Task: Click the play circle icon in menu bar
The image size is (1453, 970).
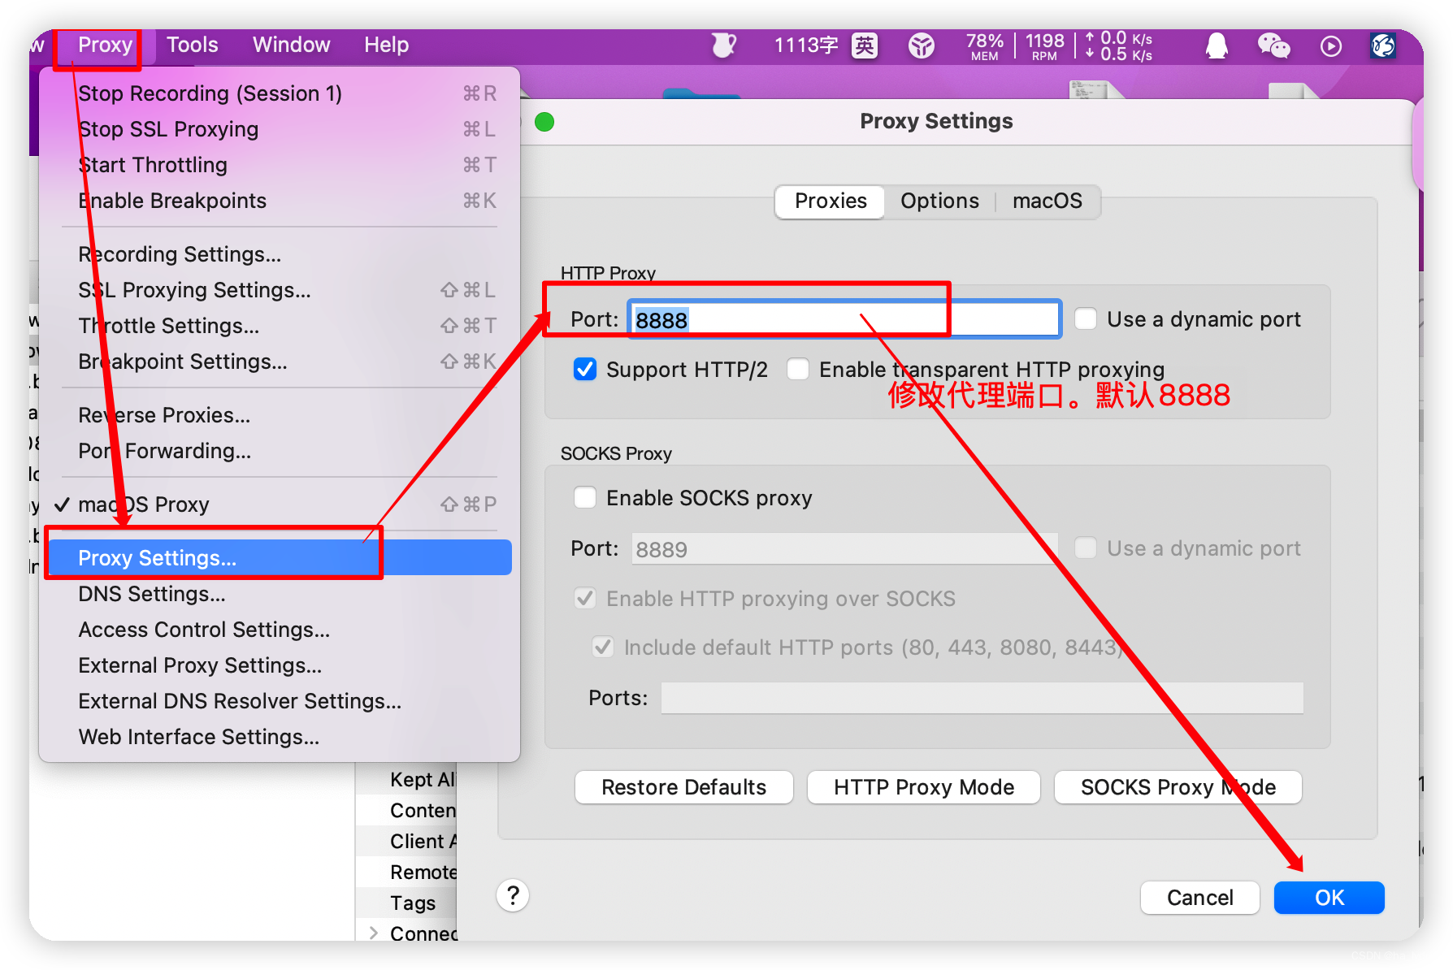Action: 1330,46
